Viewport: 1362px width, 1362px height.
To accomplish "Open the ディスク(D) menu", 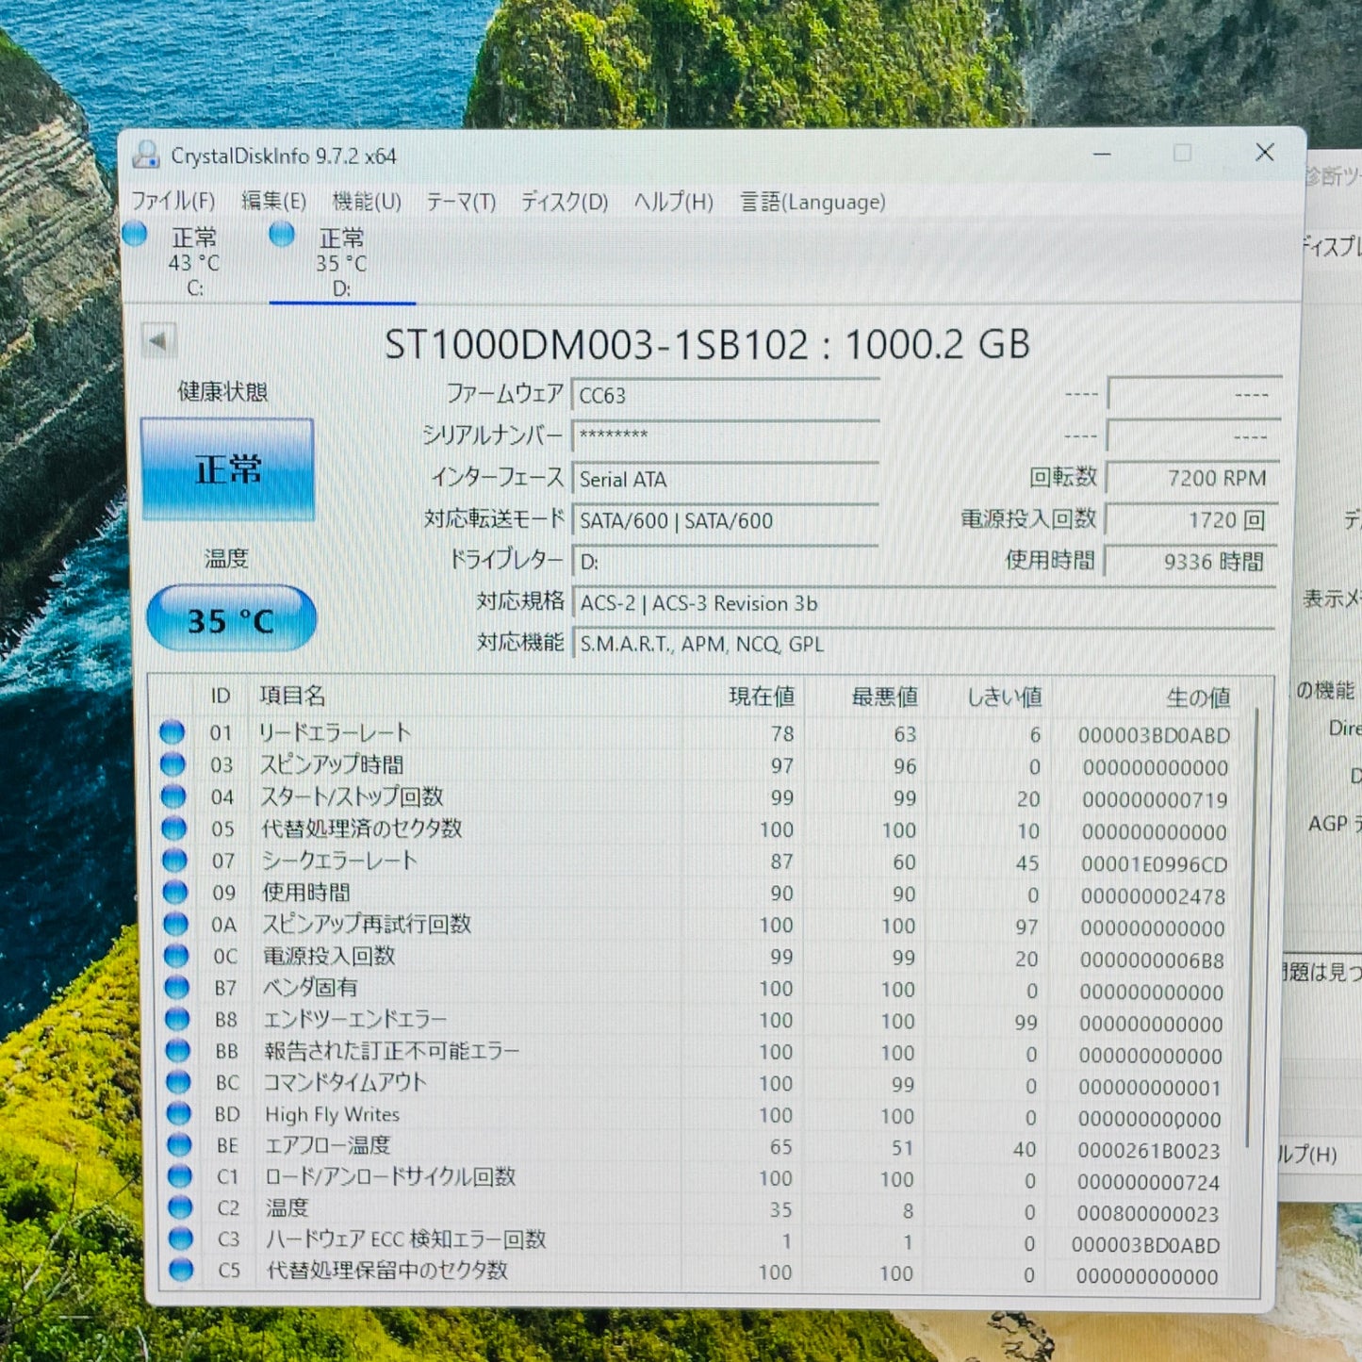I will point(563,202).
